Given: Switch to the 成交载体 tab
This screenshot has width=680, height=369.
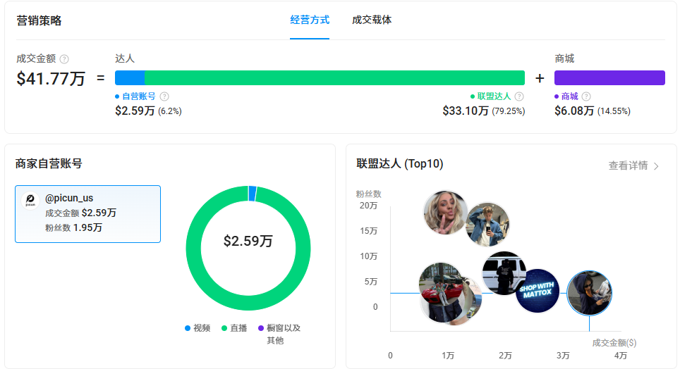Looking at the screenshot, I should (x=372, y=20).
